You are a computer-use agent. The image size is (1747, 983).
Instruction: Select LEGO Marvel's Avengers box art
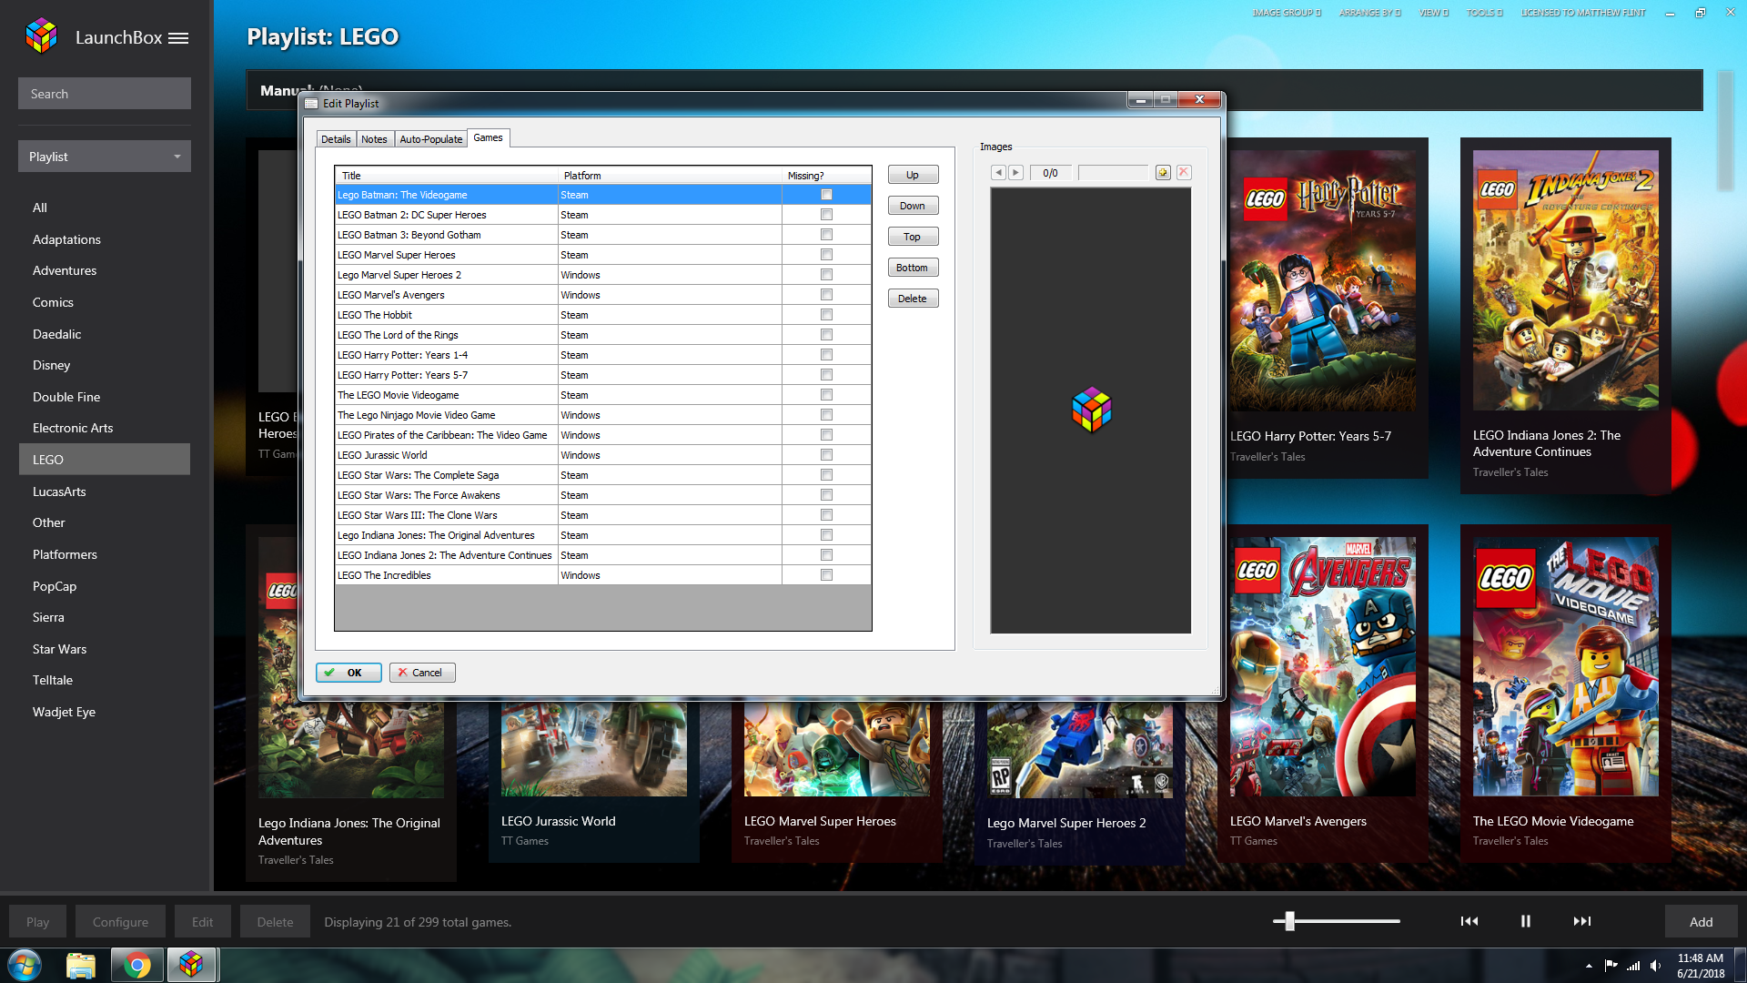1322,666
